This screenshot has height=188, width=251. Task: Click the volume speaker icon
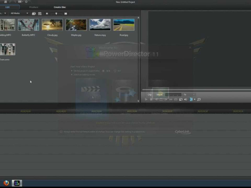point(186,99)
